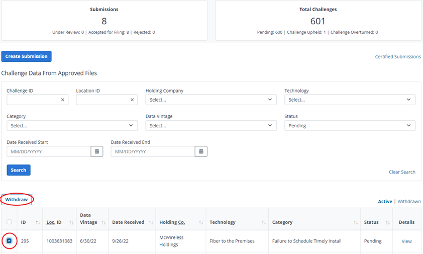Select the Active challenges tab
Screen dimensions: 423x254
point(385,201)
